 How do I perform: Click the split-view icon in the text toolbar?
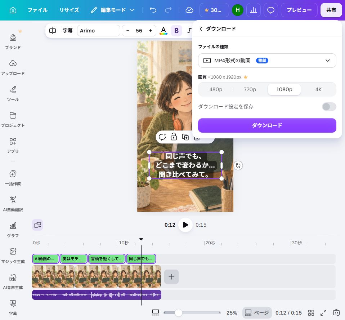[x=53, y=31]
